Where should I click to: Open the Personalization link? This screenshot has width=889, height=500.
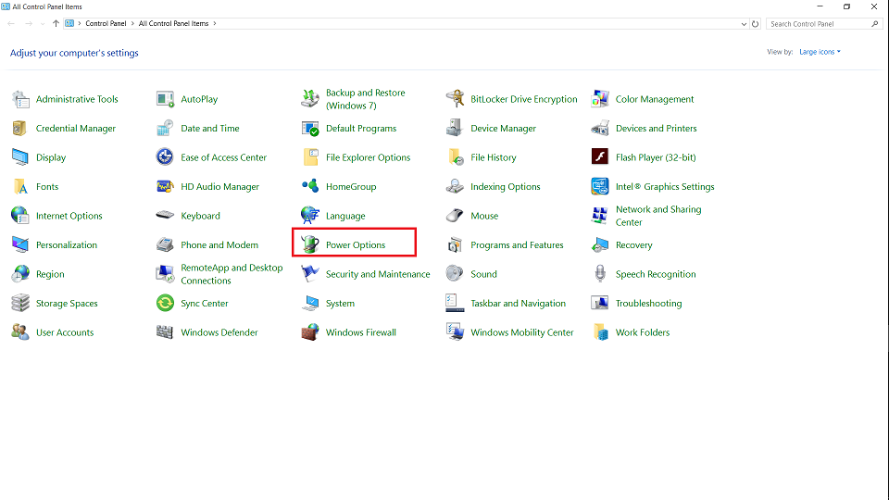click(67, 244)
